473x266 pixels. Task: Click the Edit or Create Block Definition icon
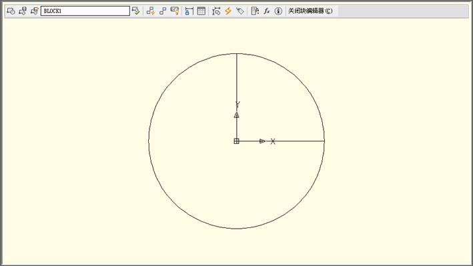click(11, 11)
